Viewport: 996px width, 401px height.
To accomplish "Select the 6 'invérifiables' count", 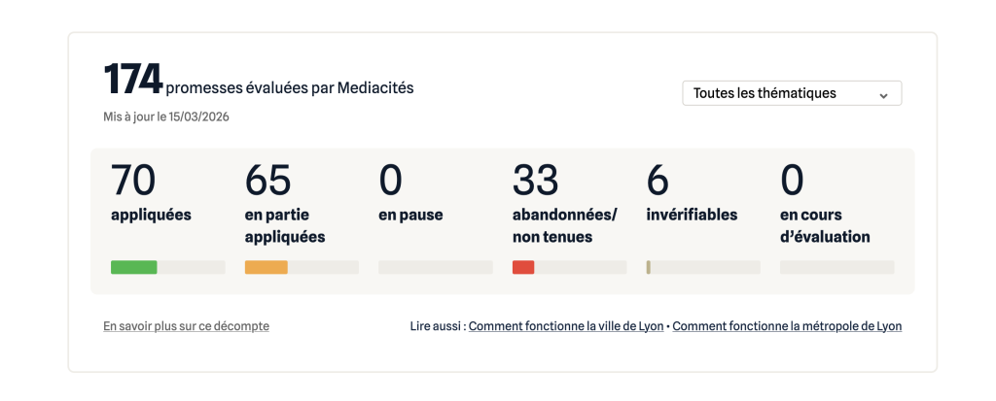I will [658, 181].
